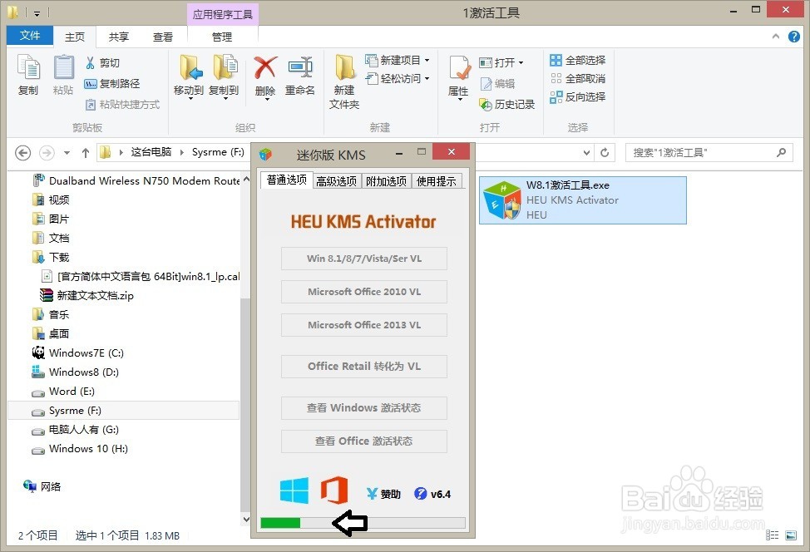
Task: Open the 下载 Downloads folder
Action: pos(51,257)
